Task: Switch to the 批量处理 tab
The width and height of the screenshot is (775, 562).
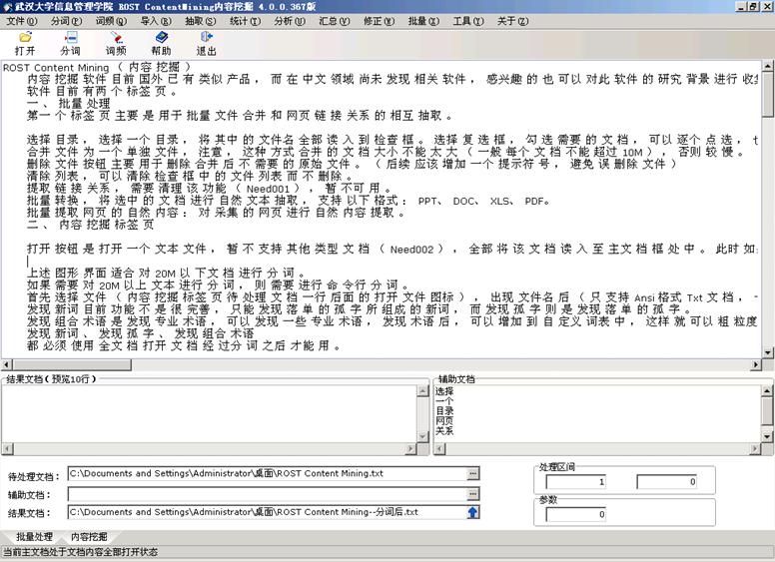Action: (34, 537)
